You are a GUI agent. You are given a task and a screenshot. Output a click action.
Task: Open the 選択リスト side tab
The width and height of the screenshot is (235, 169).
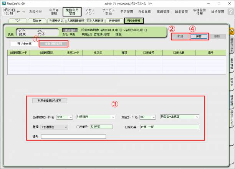pyautogui.click(x=232, y=45)
